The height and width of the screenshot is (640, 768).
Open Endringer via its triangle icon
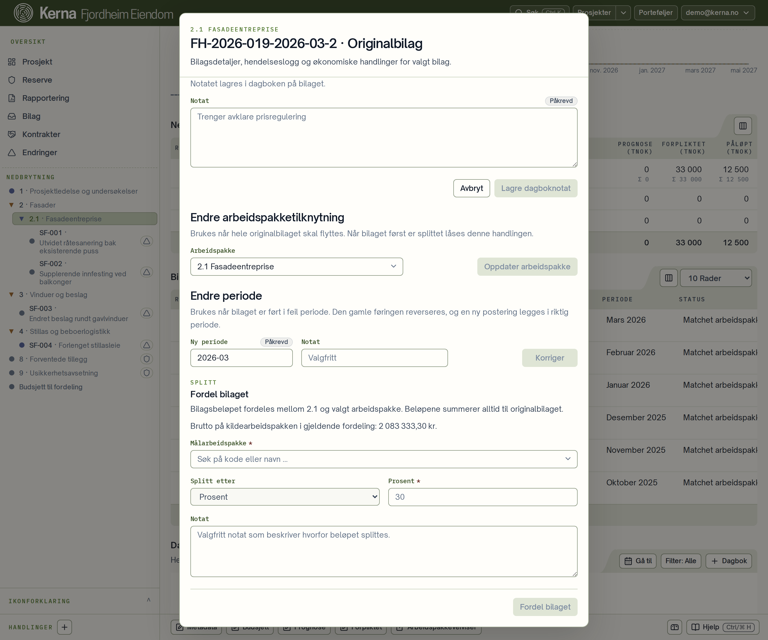tap(12, 153)
